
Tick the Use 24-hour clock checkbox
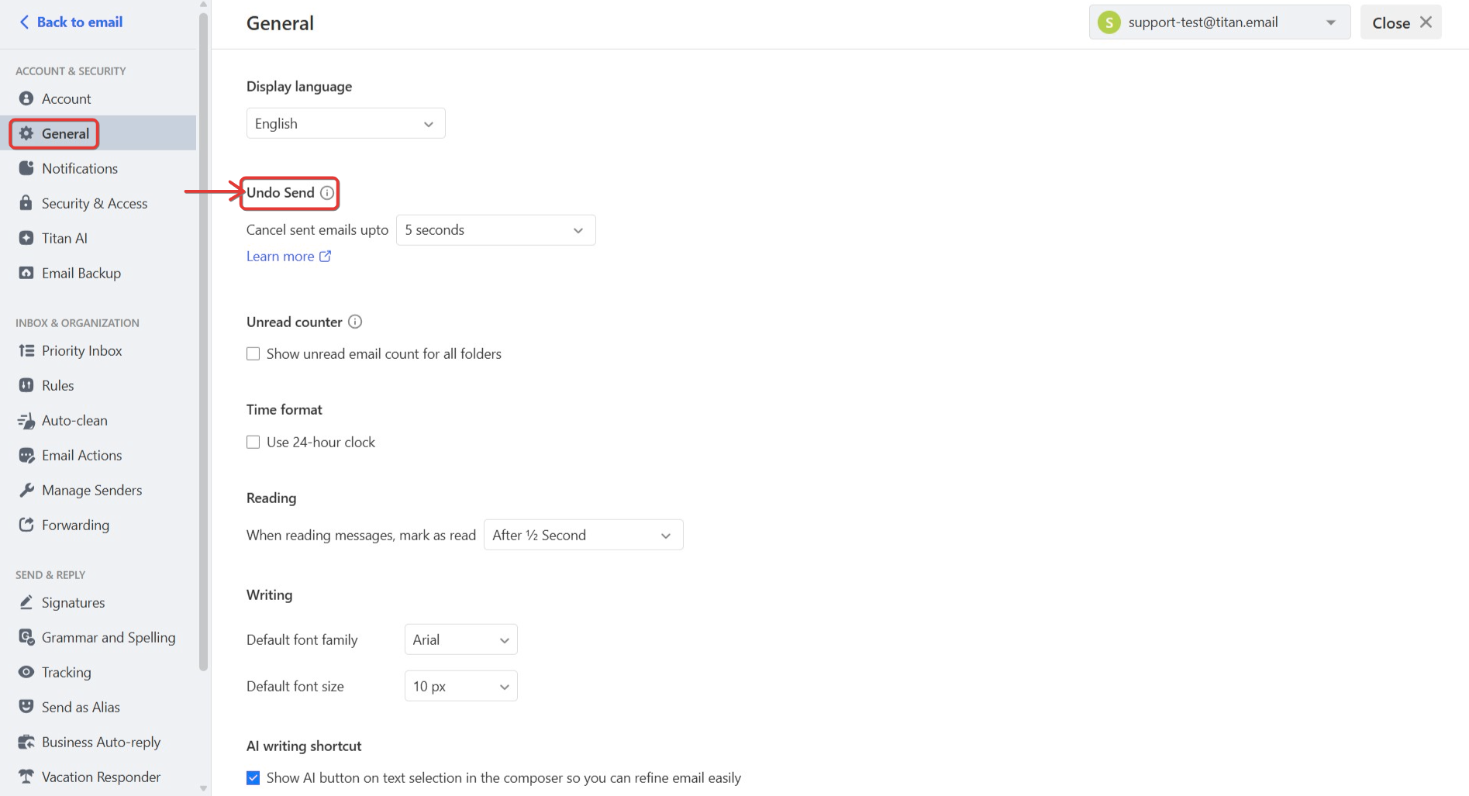253,443
